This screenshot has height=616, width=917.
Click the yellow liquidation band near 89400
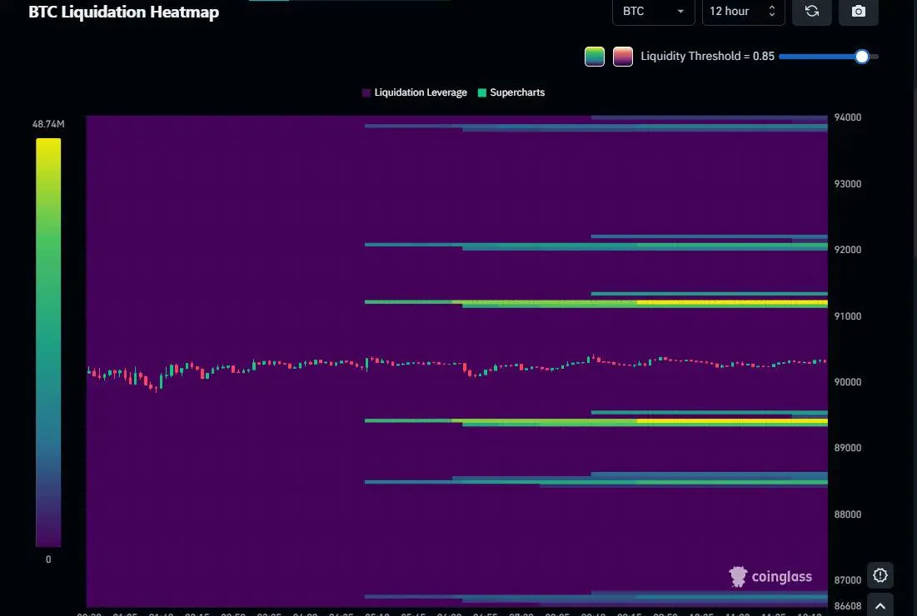pyautogui.click(x=731, y=421)
